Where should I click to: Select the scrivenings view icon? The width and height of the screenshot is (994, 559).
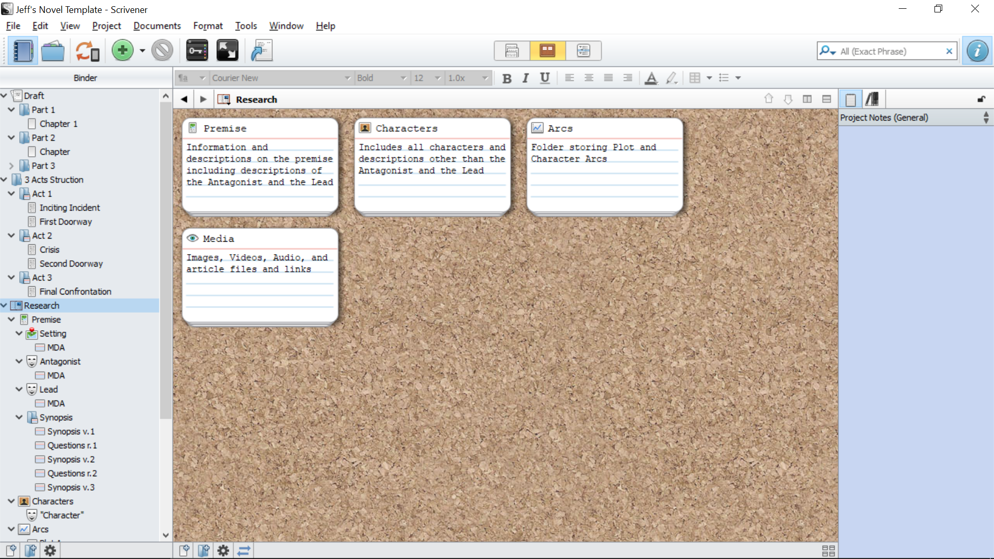(x=511, y=51)
